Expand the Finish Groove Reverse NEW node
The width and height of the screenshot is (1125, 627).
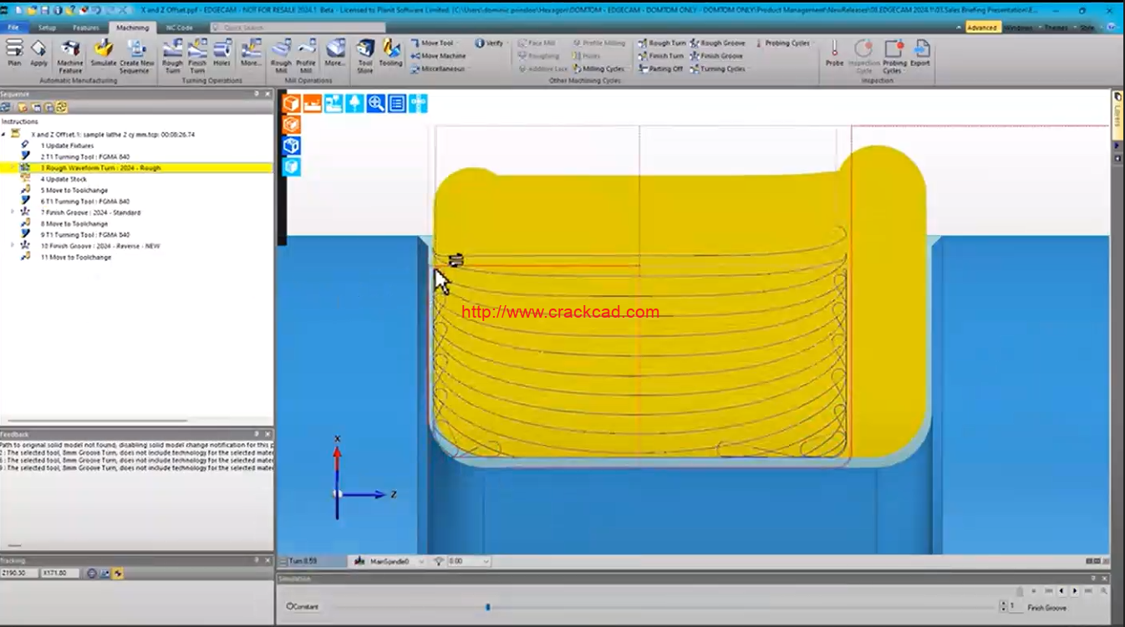click(x=12, y=246)
